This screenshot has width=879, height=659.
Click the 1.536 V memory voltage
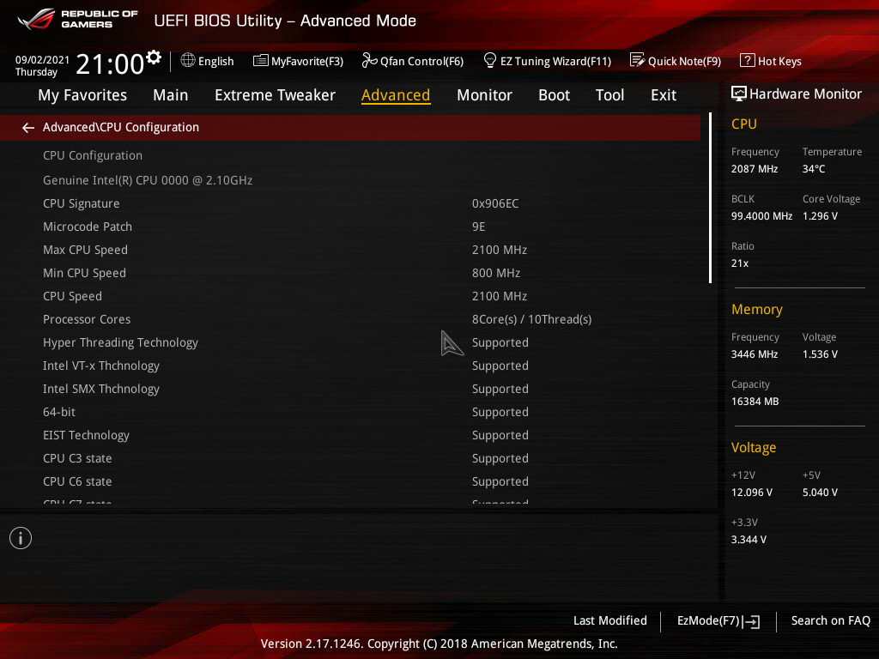click(x=820, y=354)
